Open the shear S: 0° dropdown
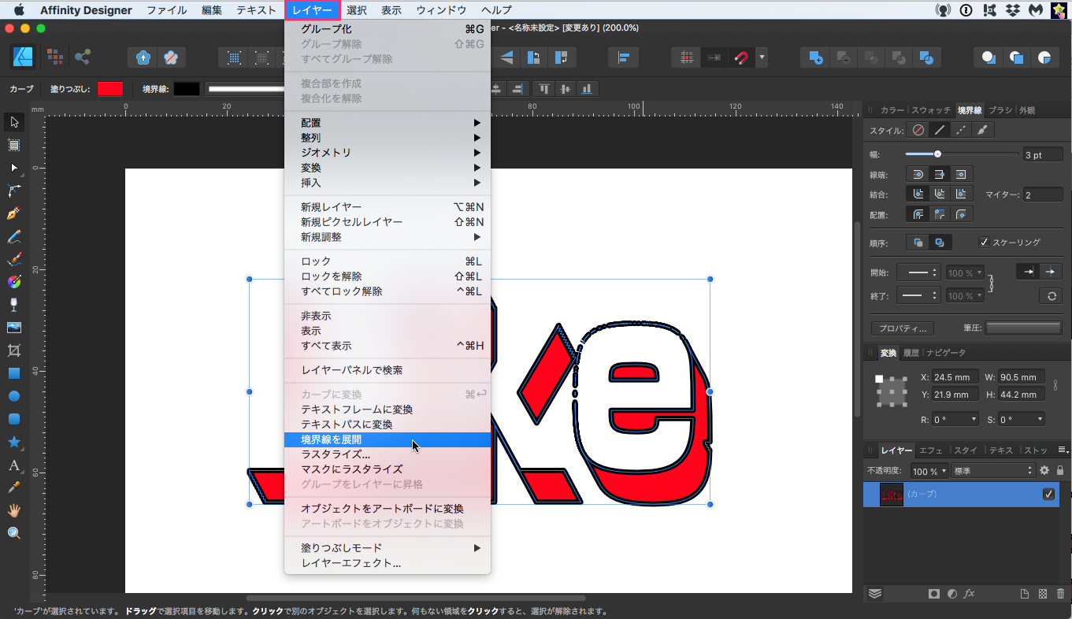Screen dimensions: 1072x619 [x=1022, y=420]
